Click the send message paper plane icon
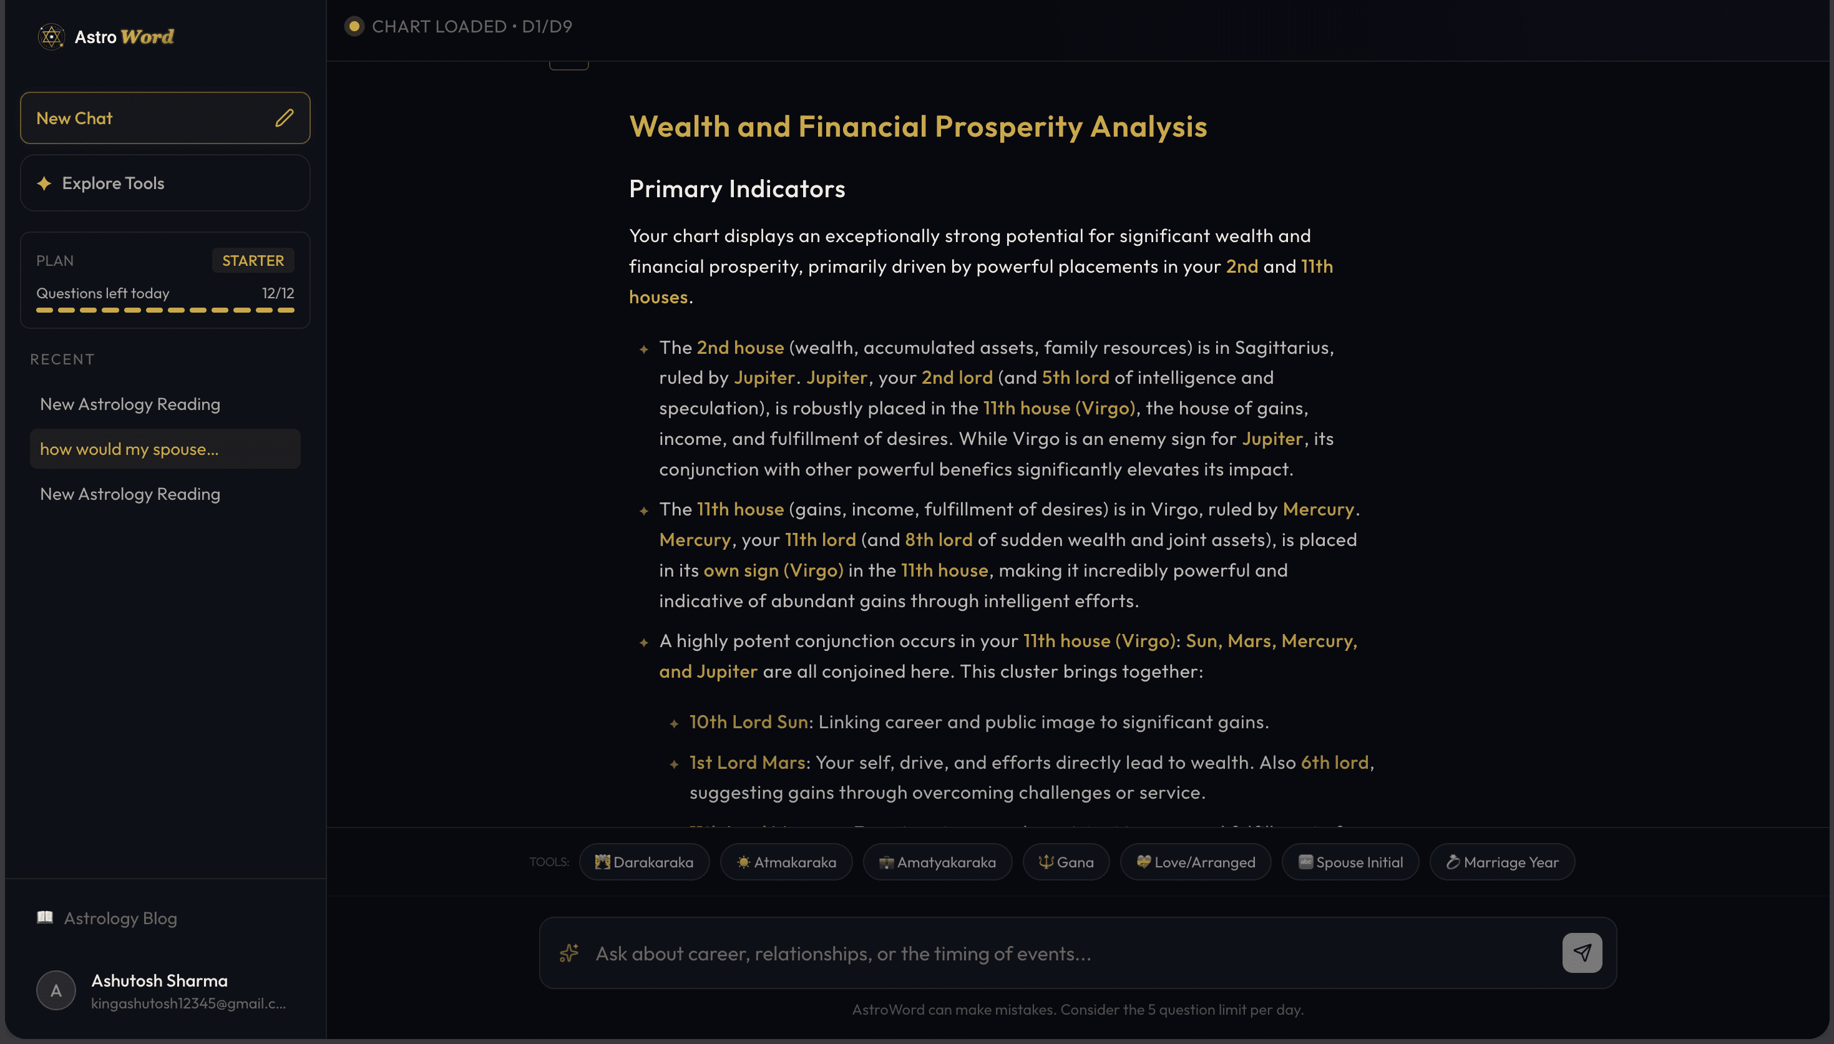The width and height of the screenshot is (1834, 1044). 1581,952
